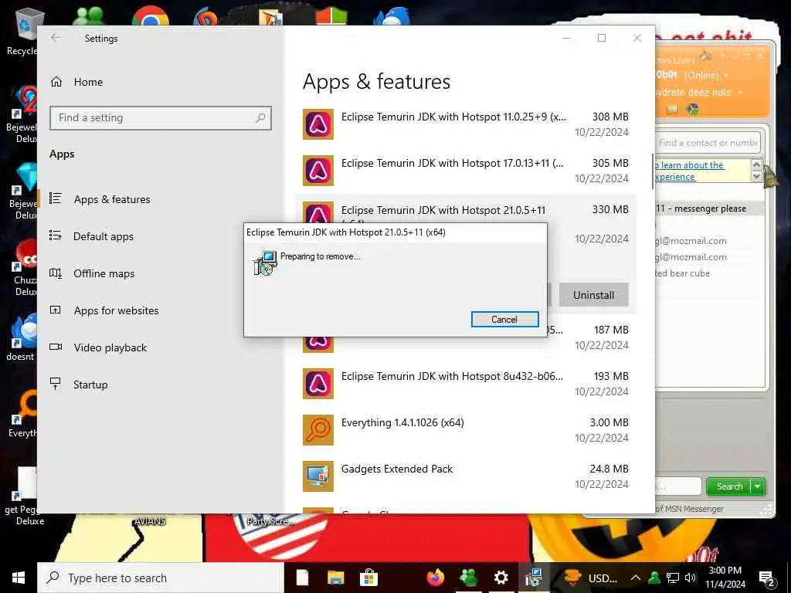Click the Uninstall button for Temurin 21.0.5+11
Viewport: 791px width, 593px height.
tap(593, 295)
